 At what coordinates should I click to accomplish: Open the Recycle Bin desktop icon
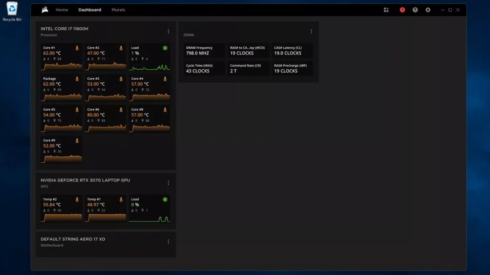click(12, 11)
